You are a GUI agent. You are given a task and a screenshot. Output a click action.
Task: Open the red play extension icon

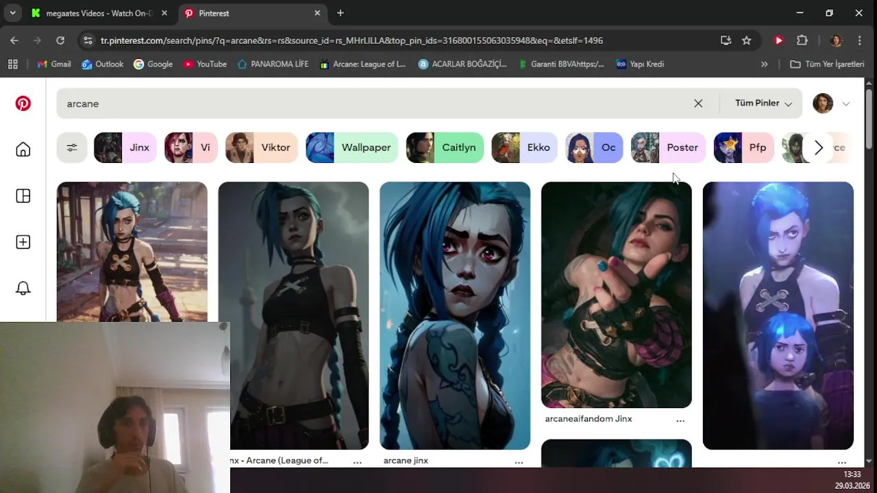(778, 40)
